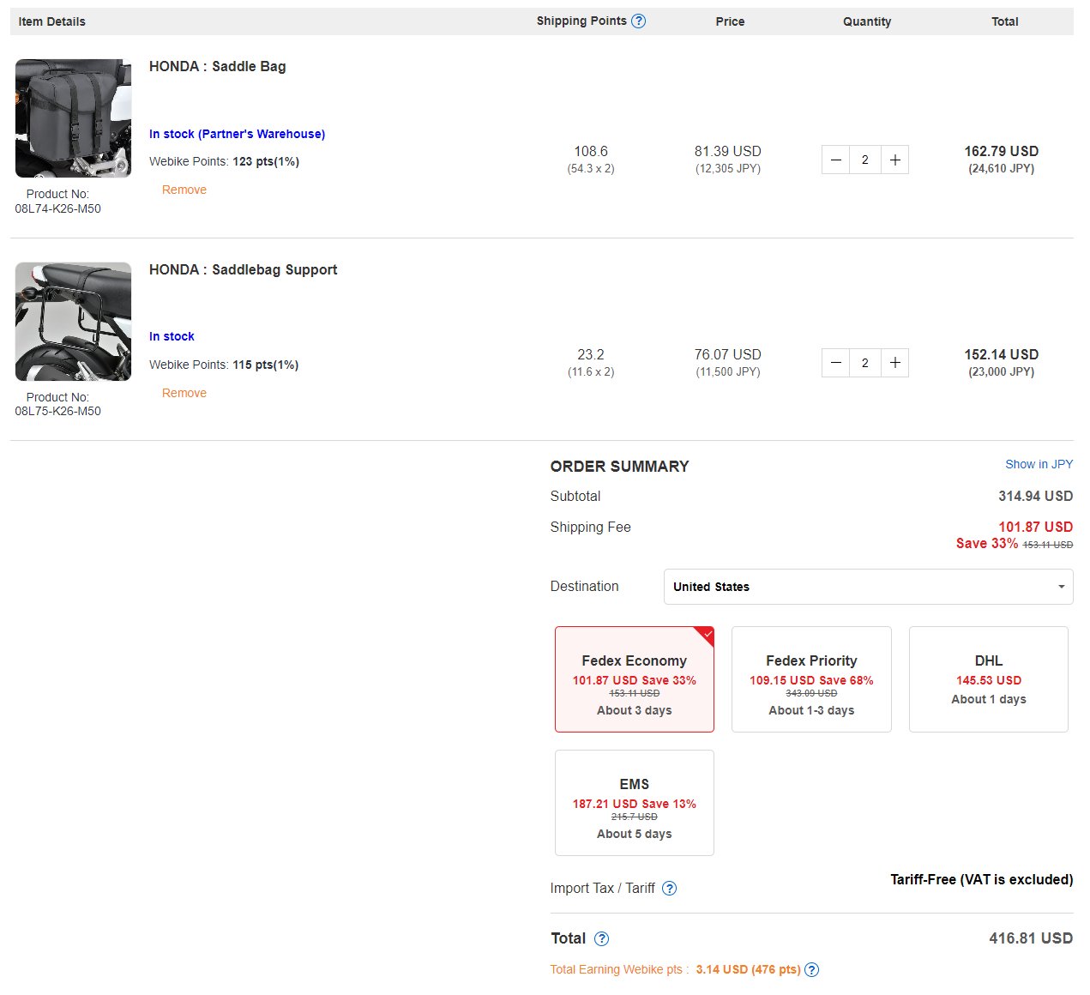Decrease Saddle Bag quantity with minus button
The height and width of the screenshot is (995, 1090).
(x=836, y=160)
